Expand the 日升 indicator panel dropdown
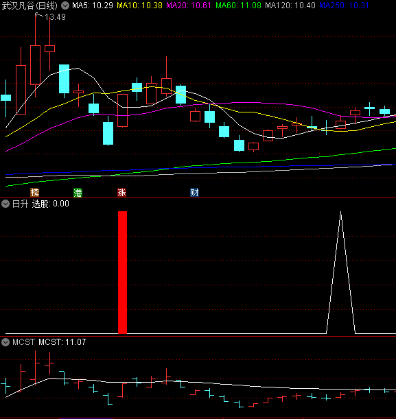396x419 pixels. coord(5,204)
